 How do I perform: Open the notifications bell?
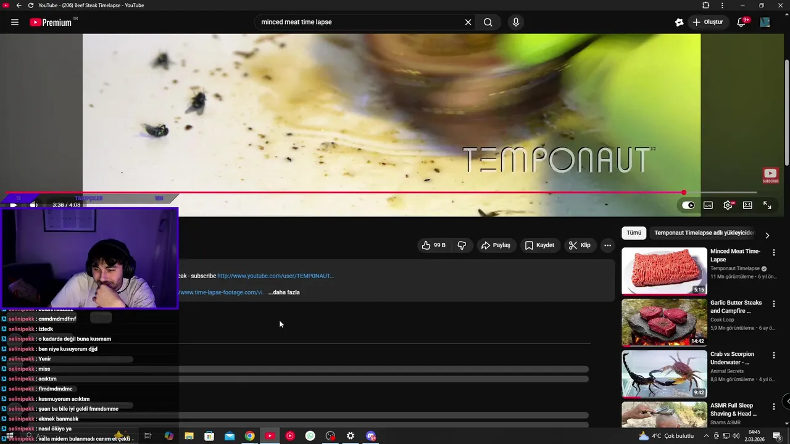pos(741,22)
